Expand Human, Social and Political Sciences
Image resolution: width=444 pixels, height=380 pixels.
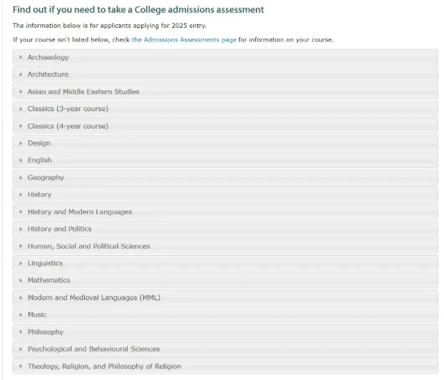pyautogui.click(x=225, y=246)
